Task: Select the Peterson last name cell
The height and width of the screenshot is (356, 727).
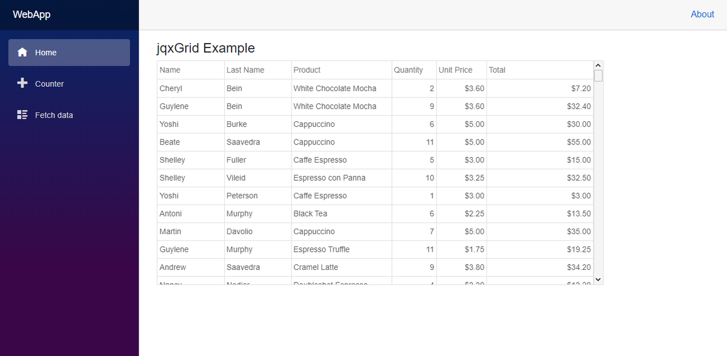Action: 257,196
